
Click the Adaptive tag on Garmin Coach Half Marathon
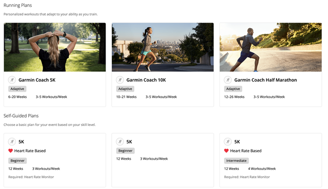(x=233, y=89)
